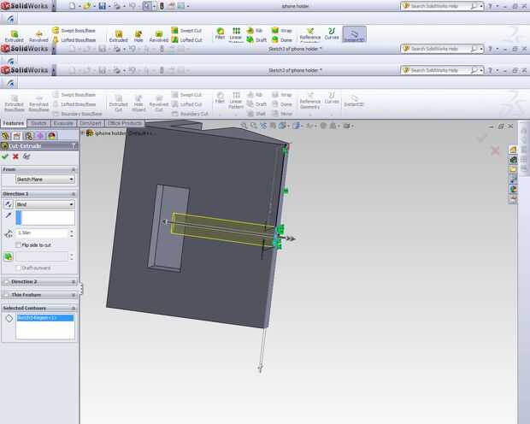Click Reverse Direction button beside Blind dropdown
The width and height of the screenshot is (530, 424).
coord(9,204)
